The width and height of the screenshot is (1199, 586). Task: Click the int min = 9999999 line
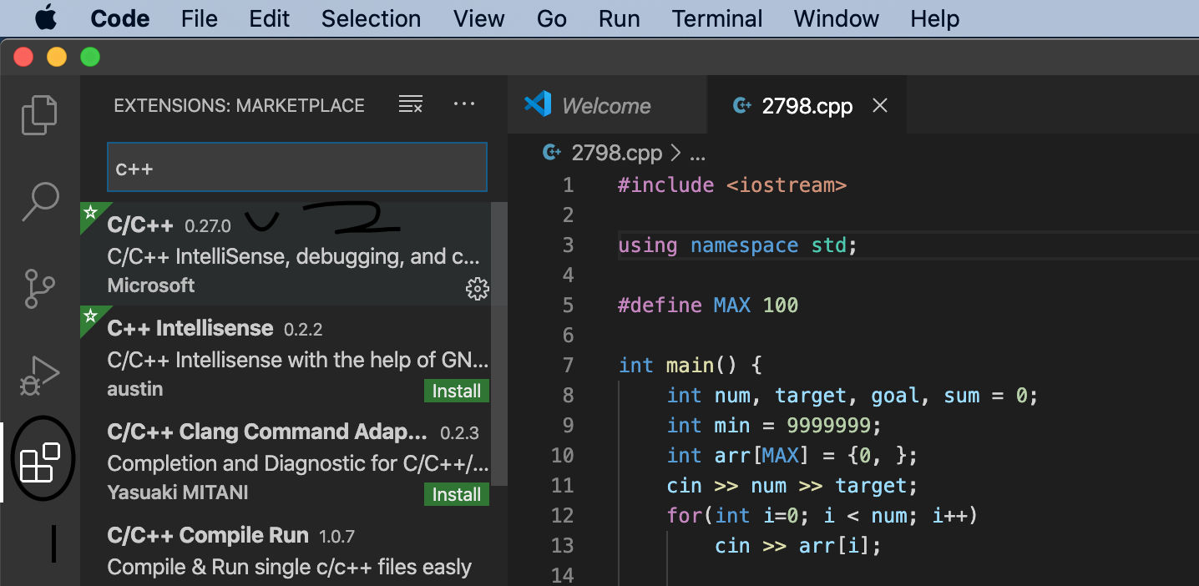tap(774, 425)
